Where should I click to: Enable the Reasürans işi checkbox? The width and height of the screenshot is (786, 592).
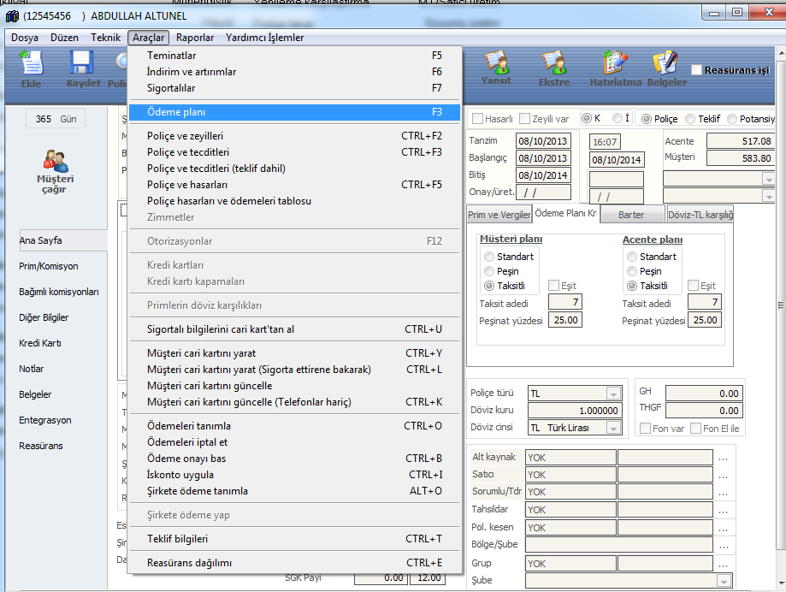[x=696, y=70]
